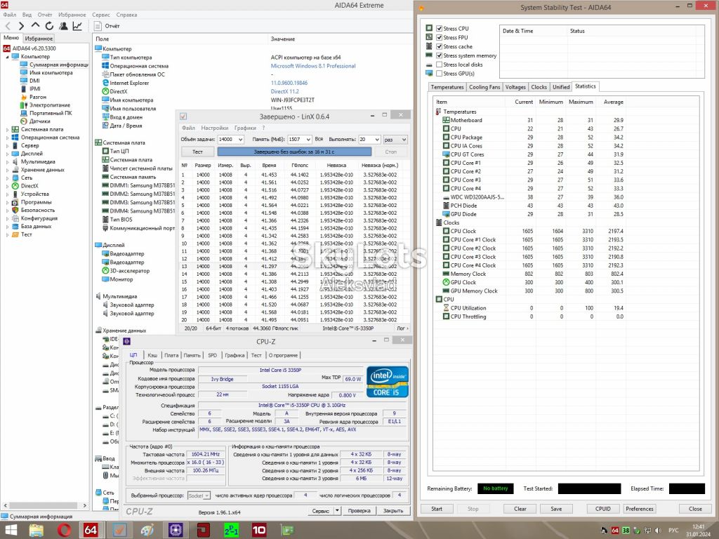Open DMI entry in the AIDA64 tree

pos(34,81)
